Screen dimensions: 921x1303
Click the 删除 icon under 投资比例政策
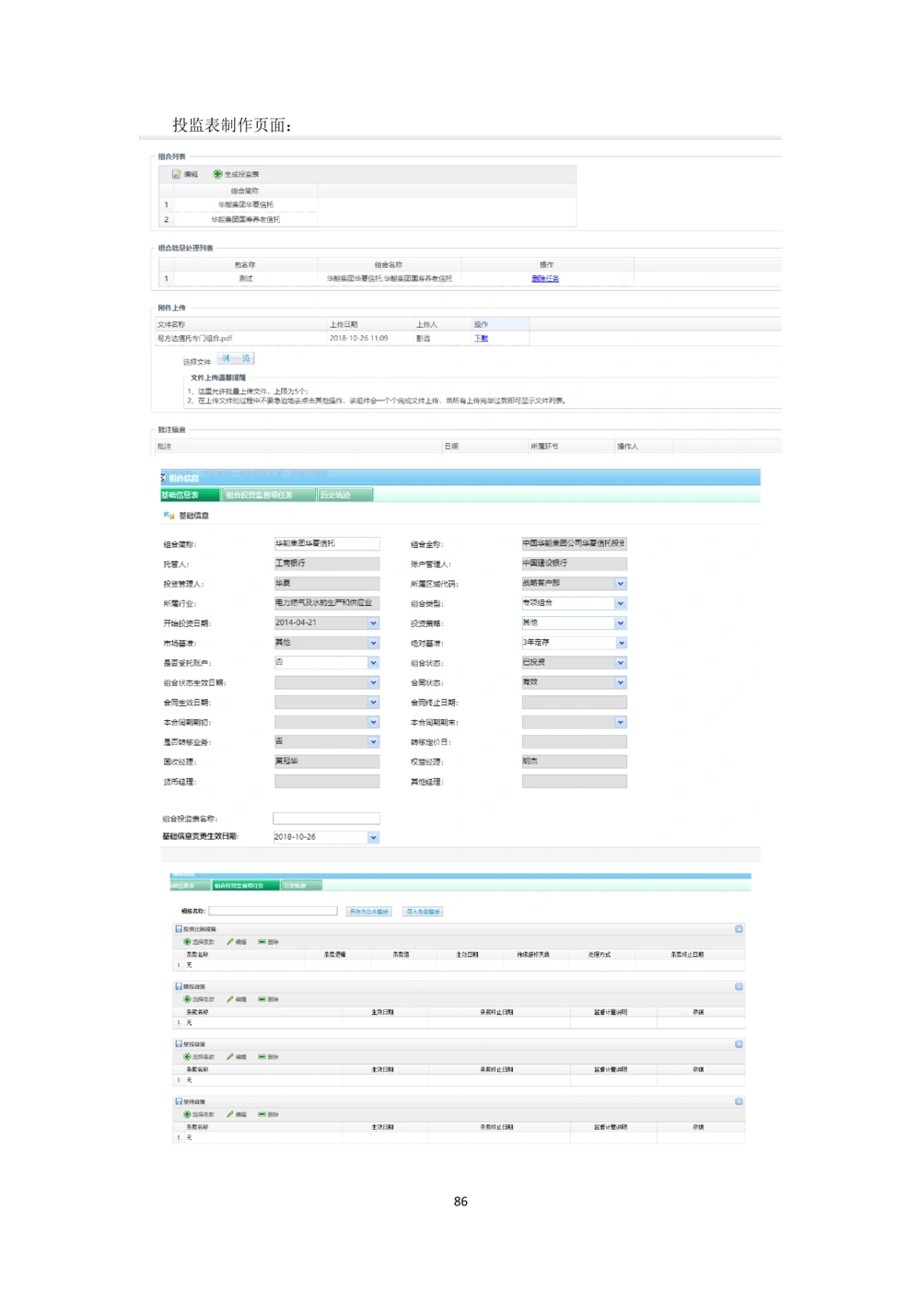click(x=262, y=942)
